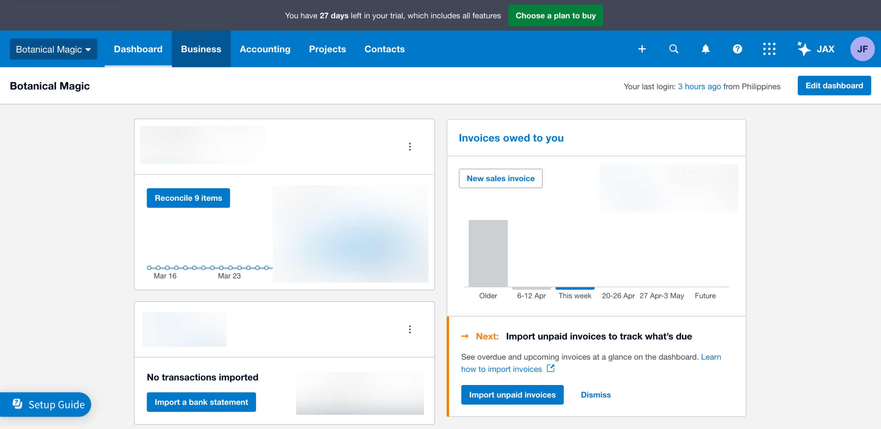
Task: Open notifications bell icon
Action: tap(705, 49)
